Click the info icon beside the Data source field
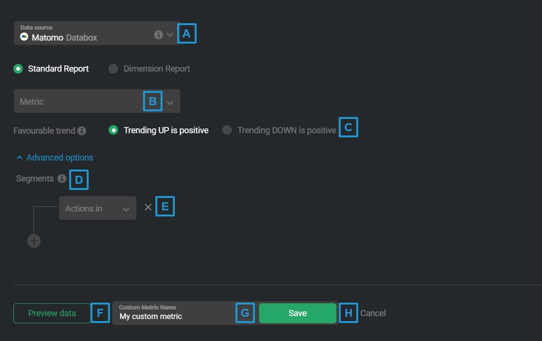The image size is (542, 341). click(159, 34)
